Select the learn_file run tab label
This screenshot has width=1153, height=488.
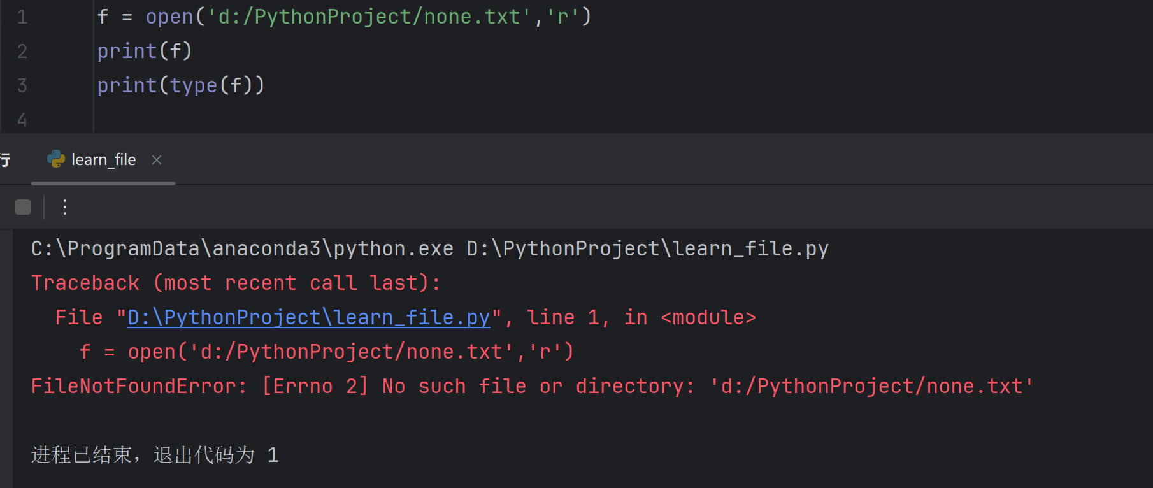coord(104,160)
